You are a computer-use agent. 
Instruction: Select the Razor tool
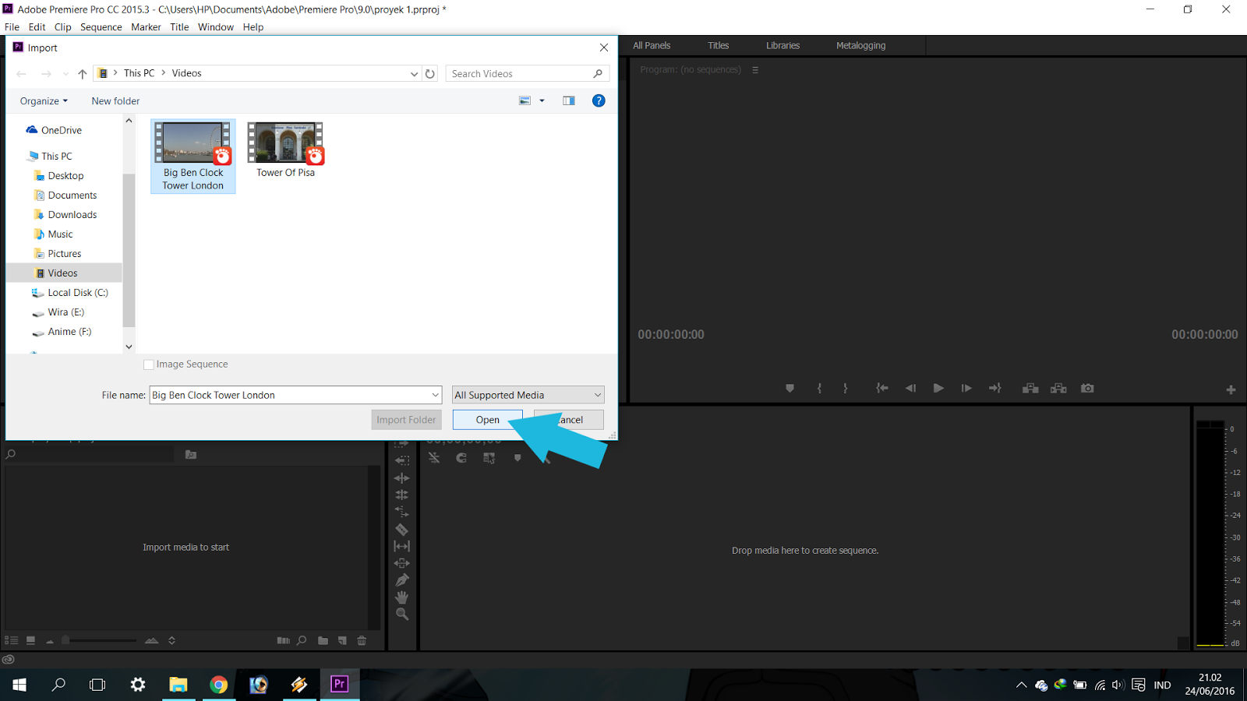click(x=402, y=530)
